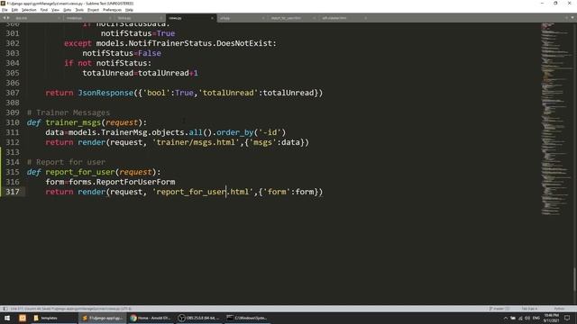
Task: Open the Selection menu
Action: [29, 10]
